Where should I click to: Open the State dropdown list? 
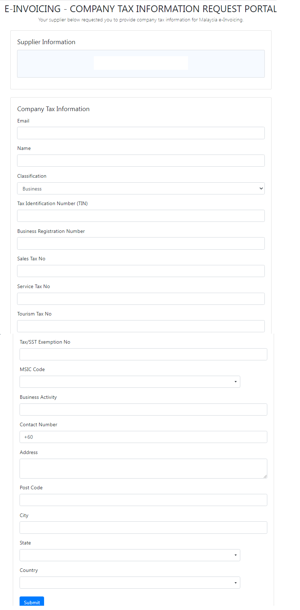[x=130, y=555]
